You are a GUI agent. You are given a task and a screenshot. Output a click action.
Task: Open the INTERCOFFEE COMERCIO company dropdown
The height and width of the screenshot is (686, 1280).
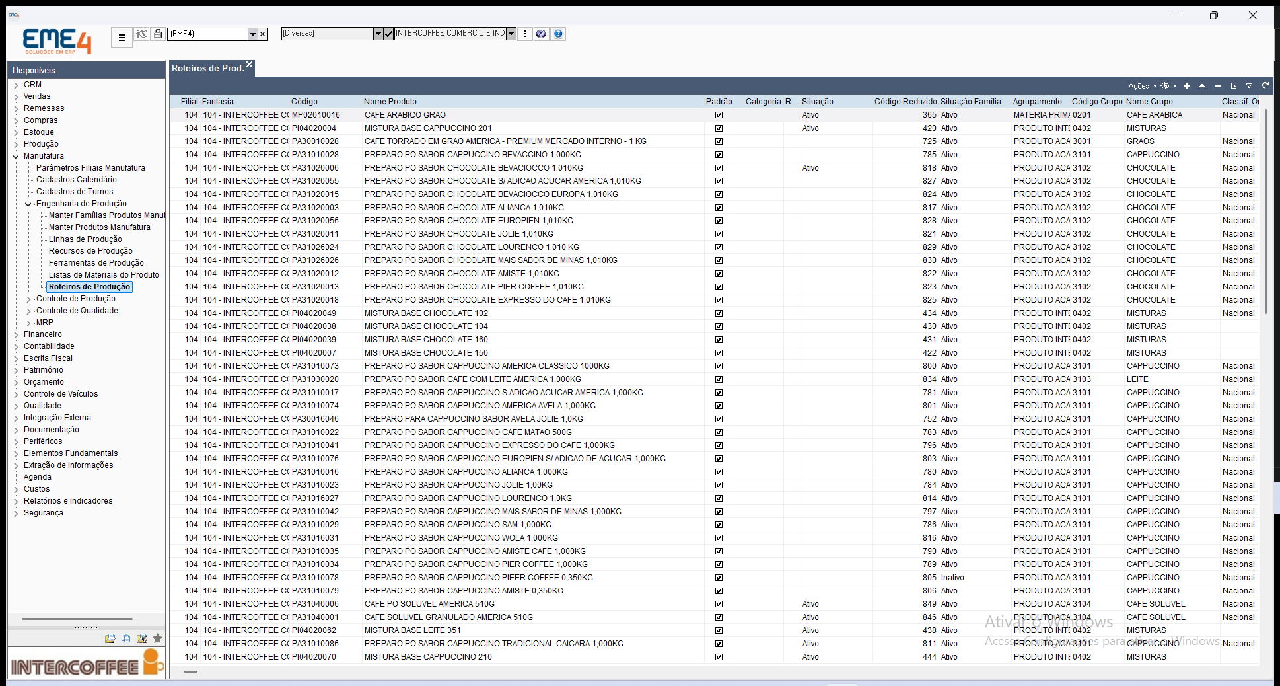(x=511, y=34)
